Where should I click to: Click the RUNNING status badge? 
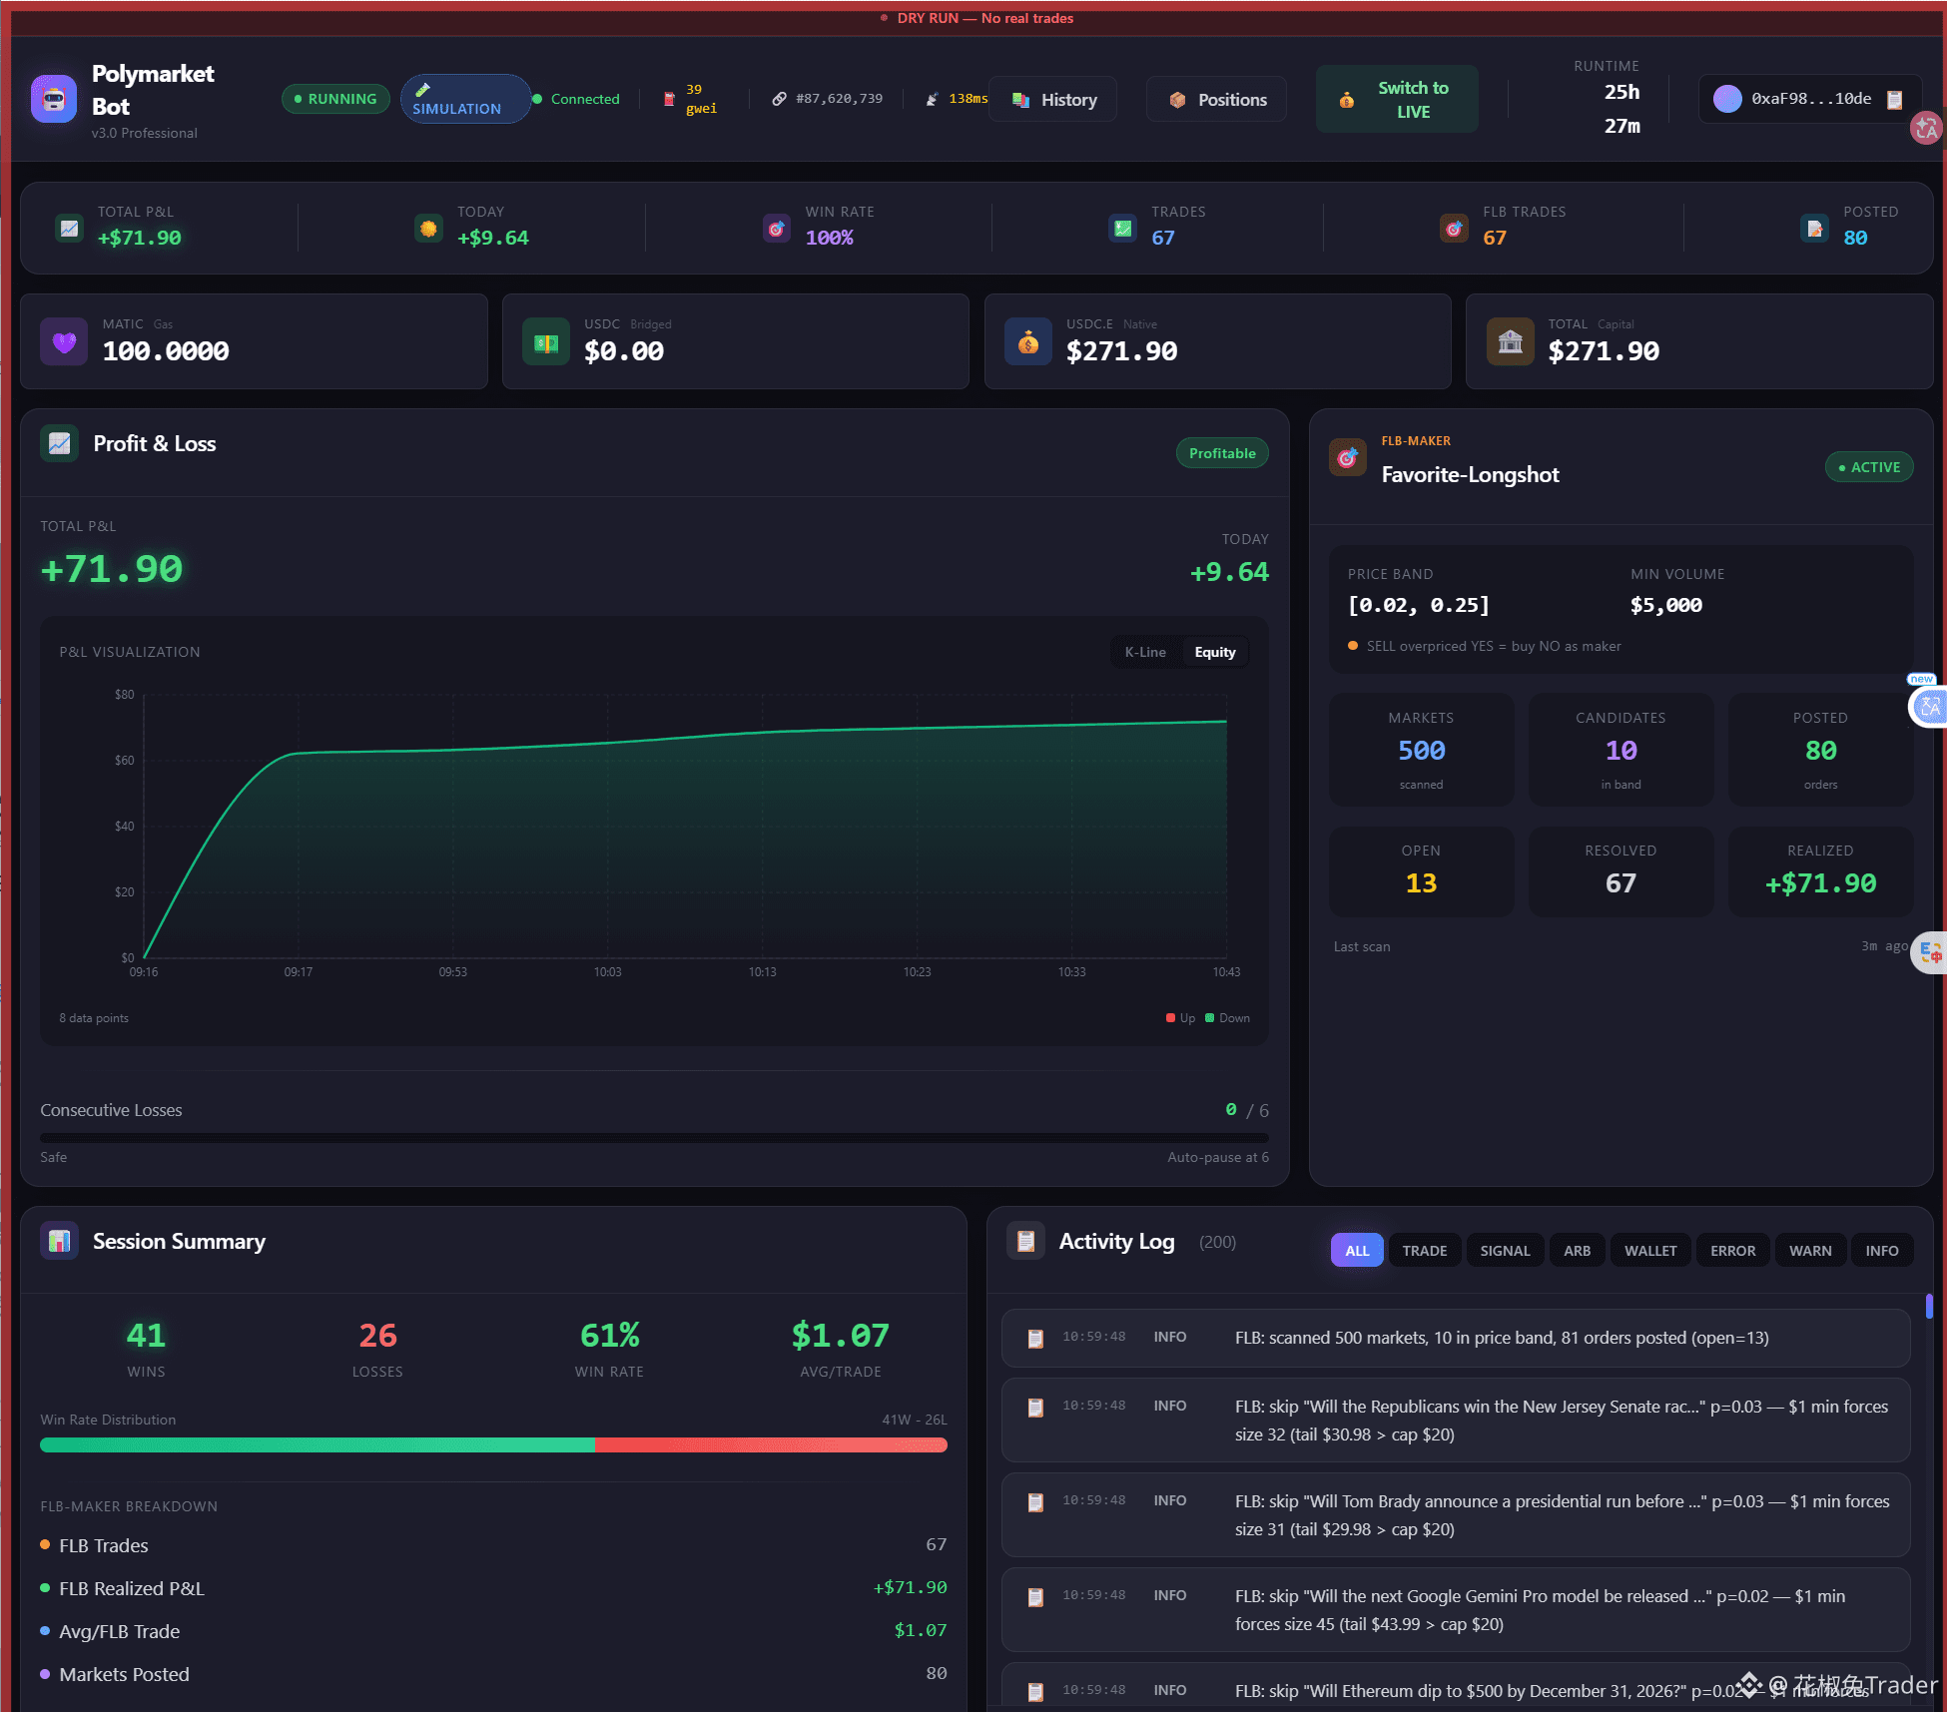point(335,99)
